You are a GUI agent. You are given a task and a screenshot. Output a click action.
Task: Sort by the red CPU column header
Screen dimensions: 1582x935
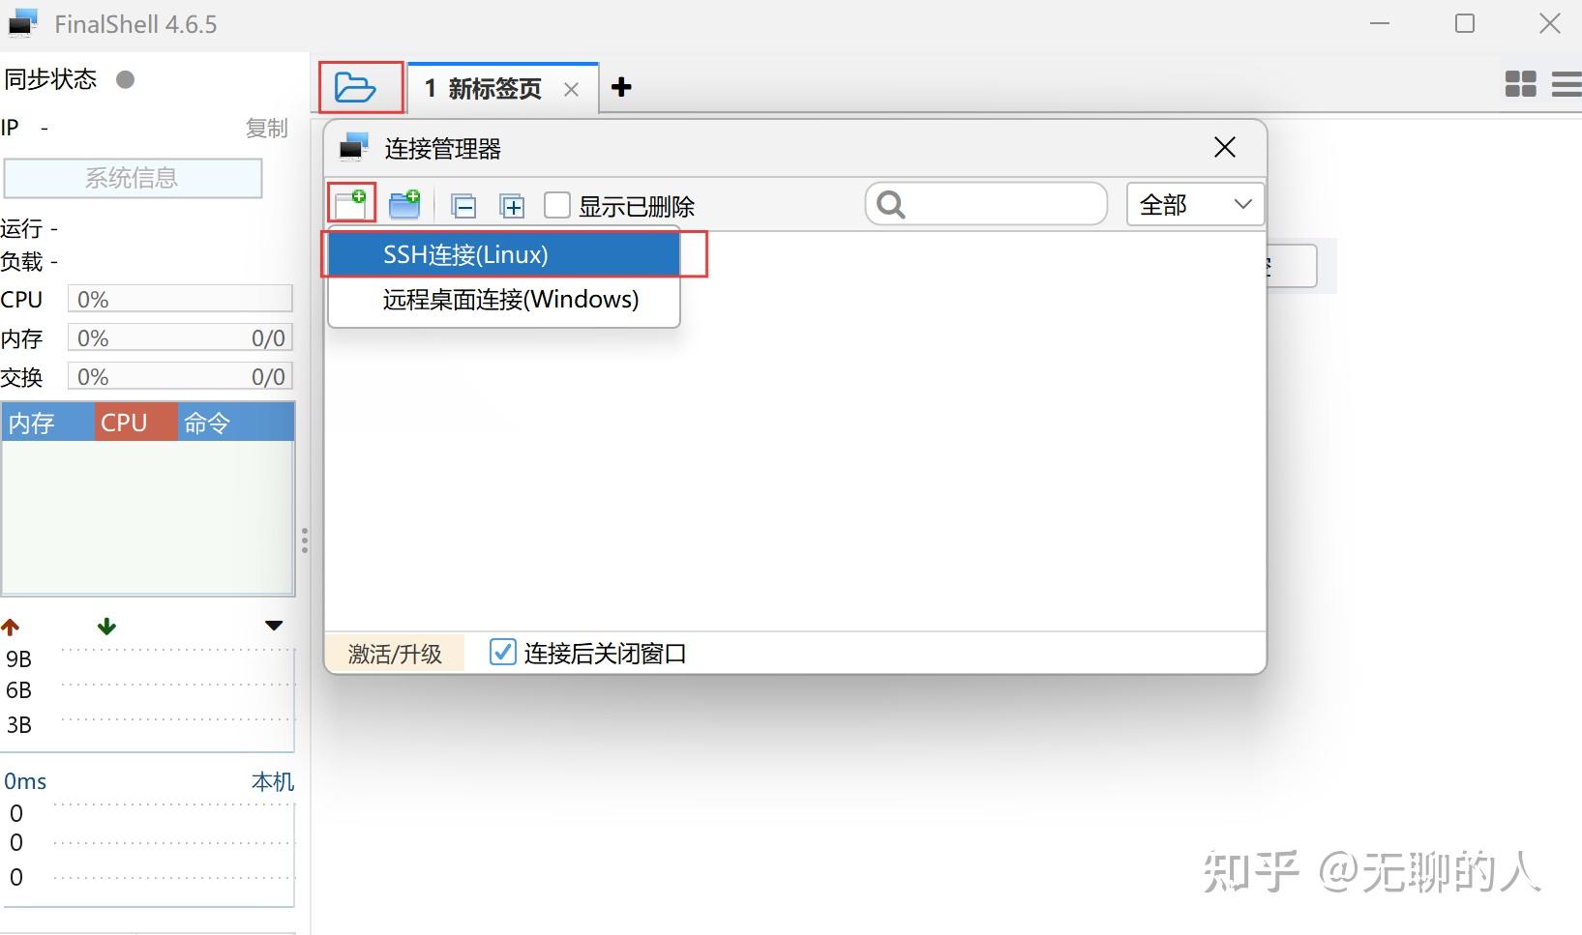point(136,423)
